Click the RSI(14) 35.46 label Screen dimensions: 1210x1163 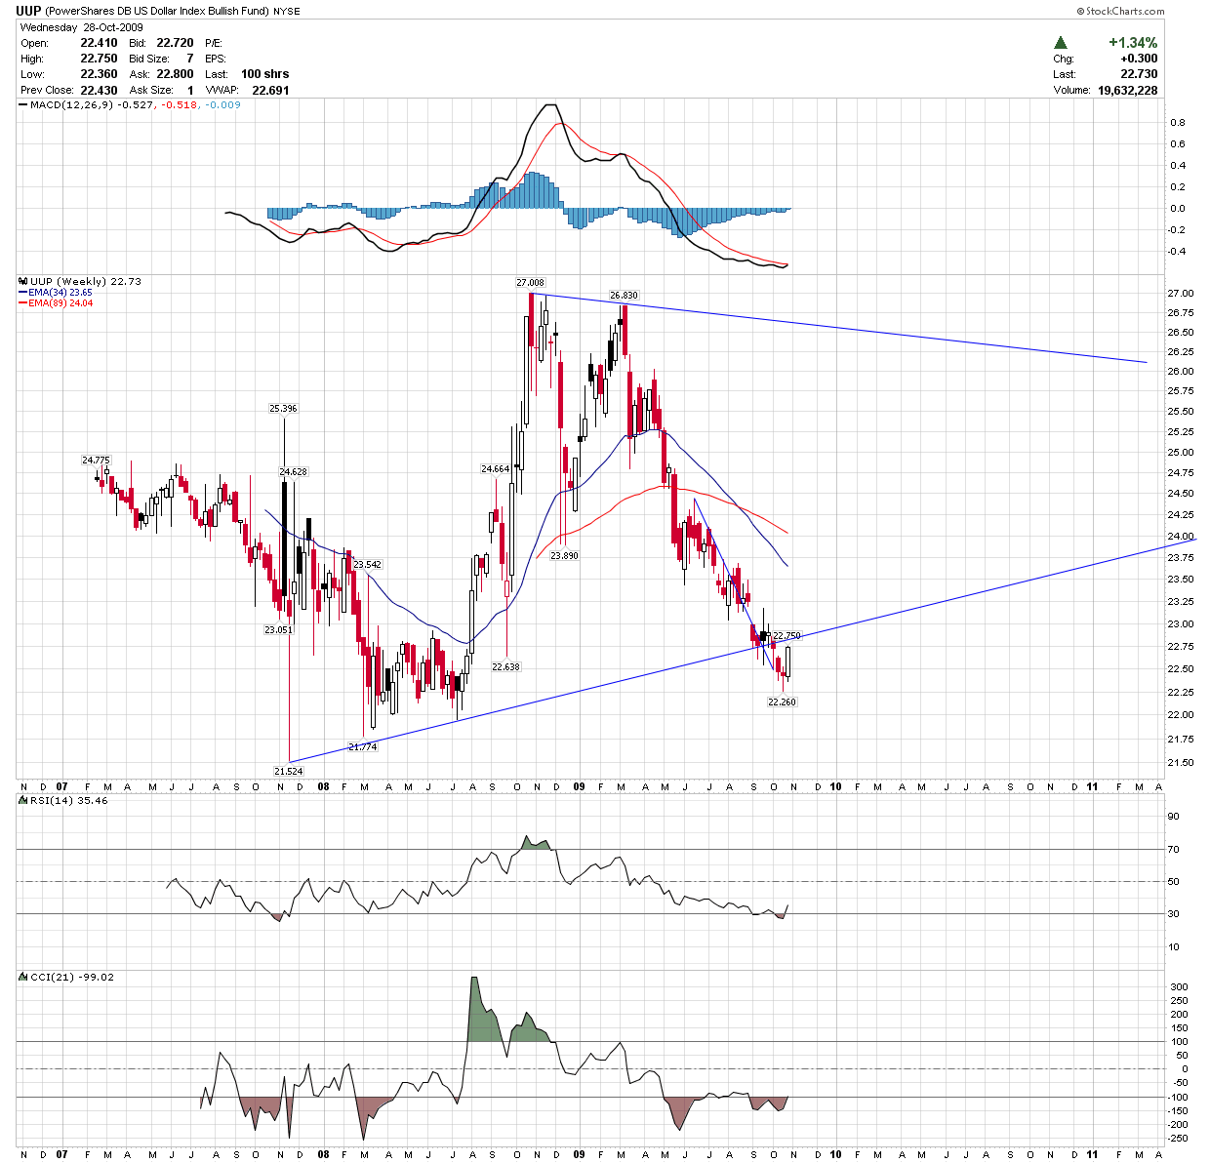(x=69, y=800)
